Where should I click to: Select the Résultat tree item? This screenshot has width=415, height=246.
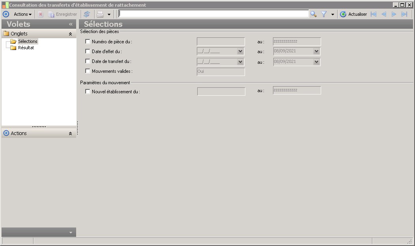pos(26,48)
